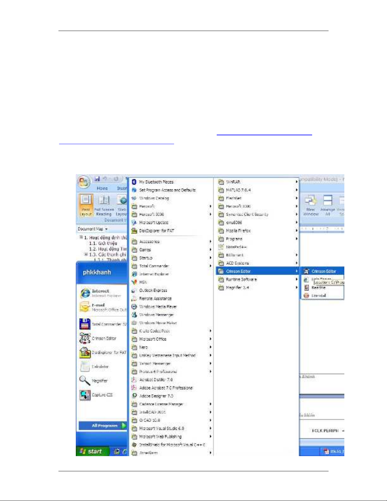387x501 pixels.
Task: Launch MSN from the programs list
Action: [x=139, y=282]
